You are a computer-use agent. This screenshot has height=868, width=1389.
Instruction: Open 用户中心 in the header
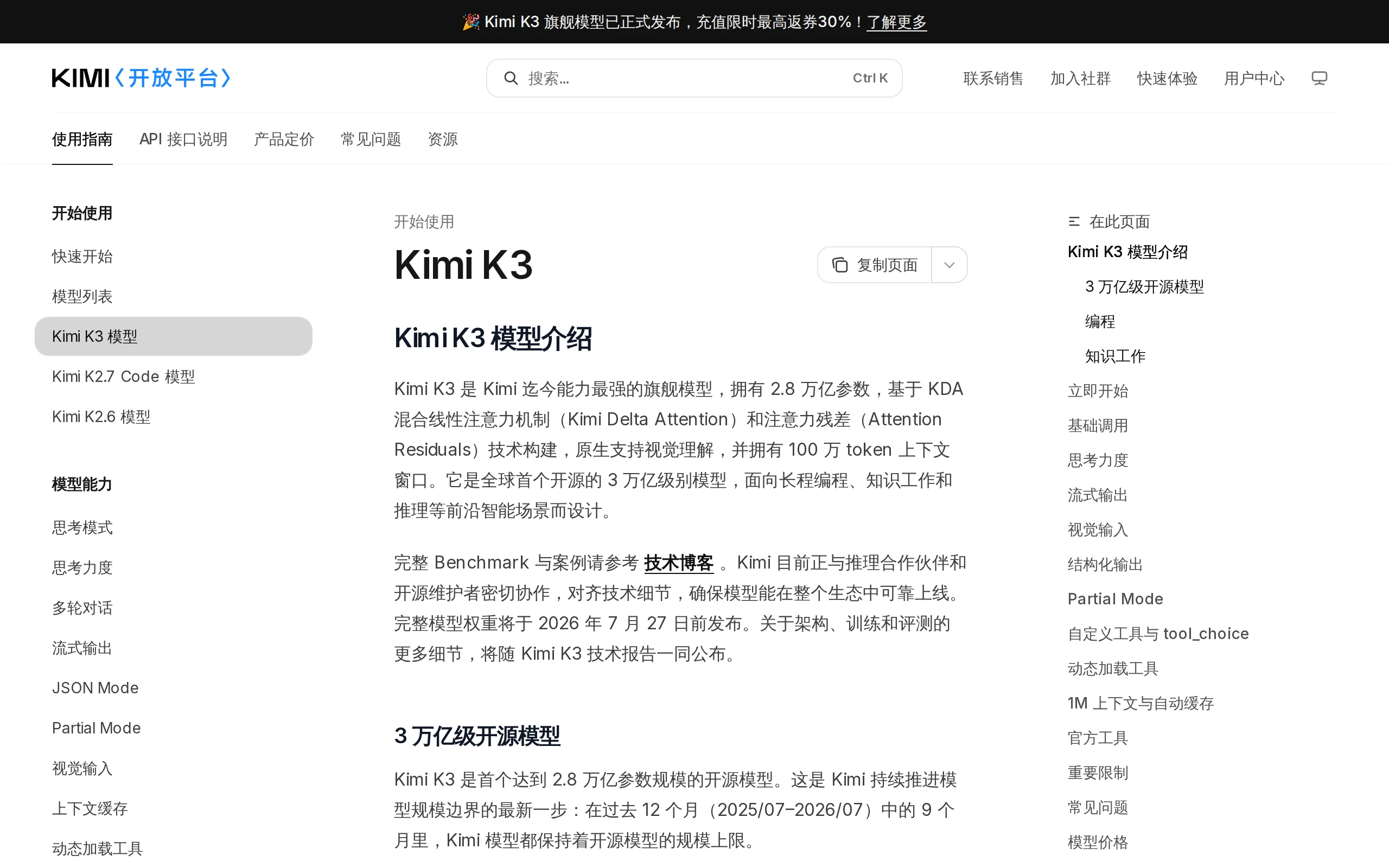pos(1254,78)
